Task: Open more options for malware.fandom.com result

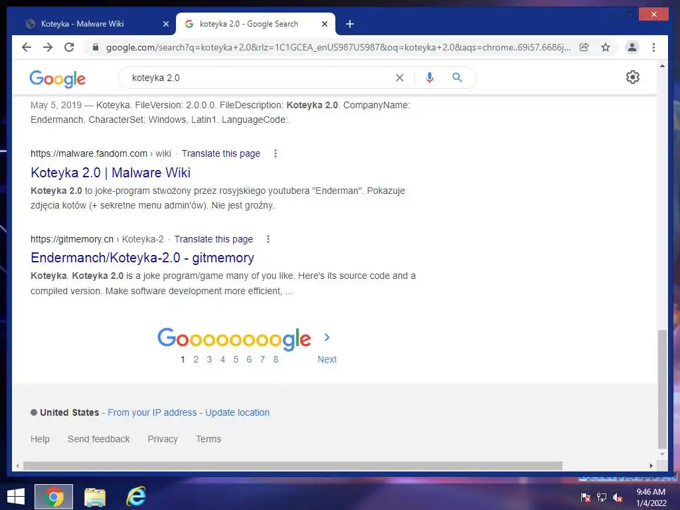Action: [276, 153]
